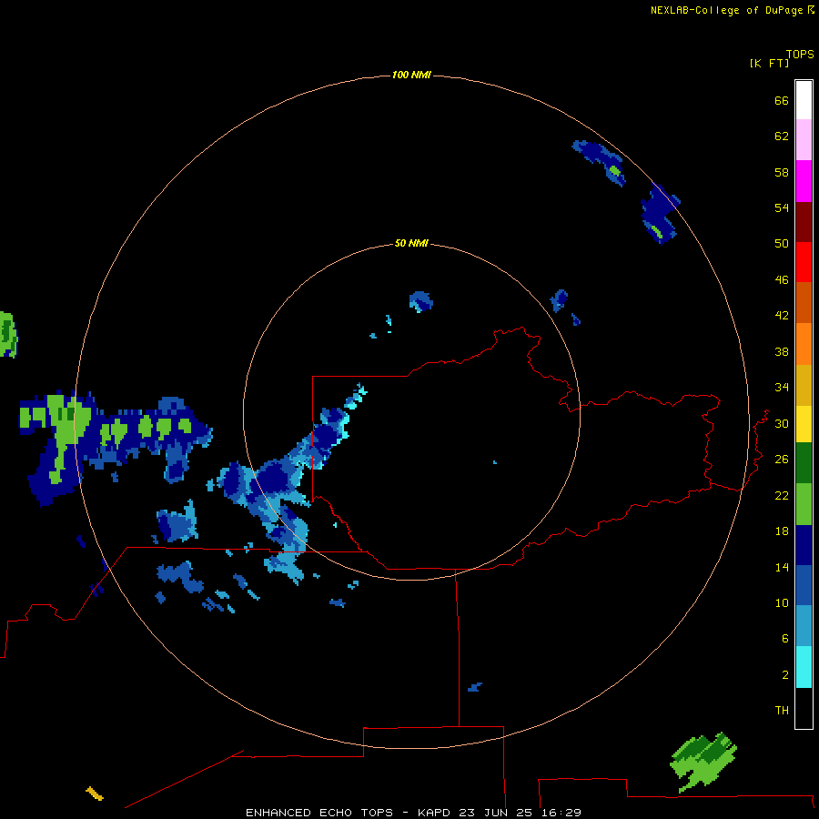This screenshot has height=819, width=819.
Task: Select the cyan 2 kft color band
Action: click(x=804, y=667)
